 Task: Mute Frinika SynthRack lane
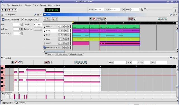(x=66, y=47)
